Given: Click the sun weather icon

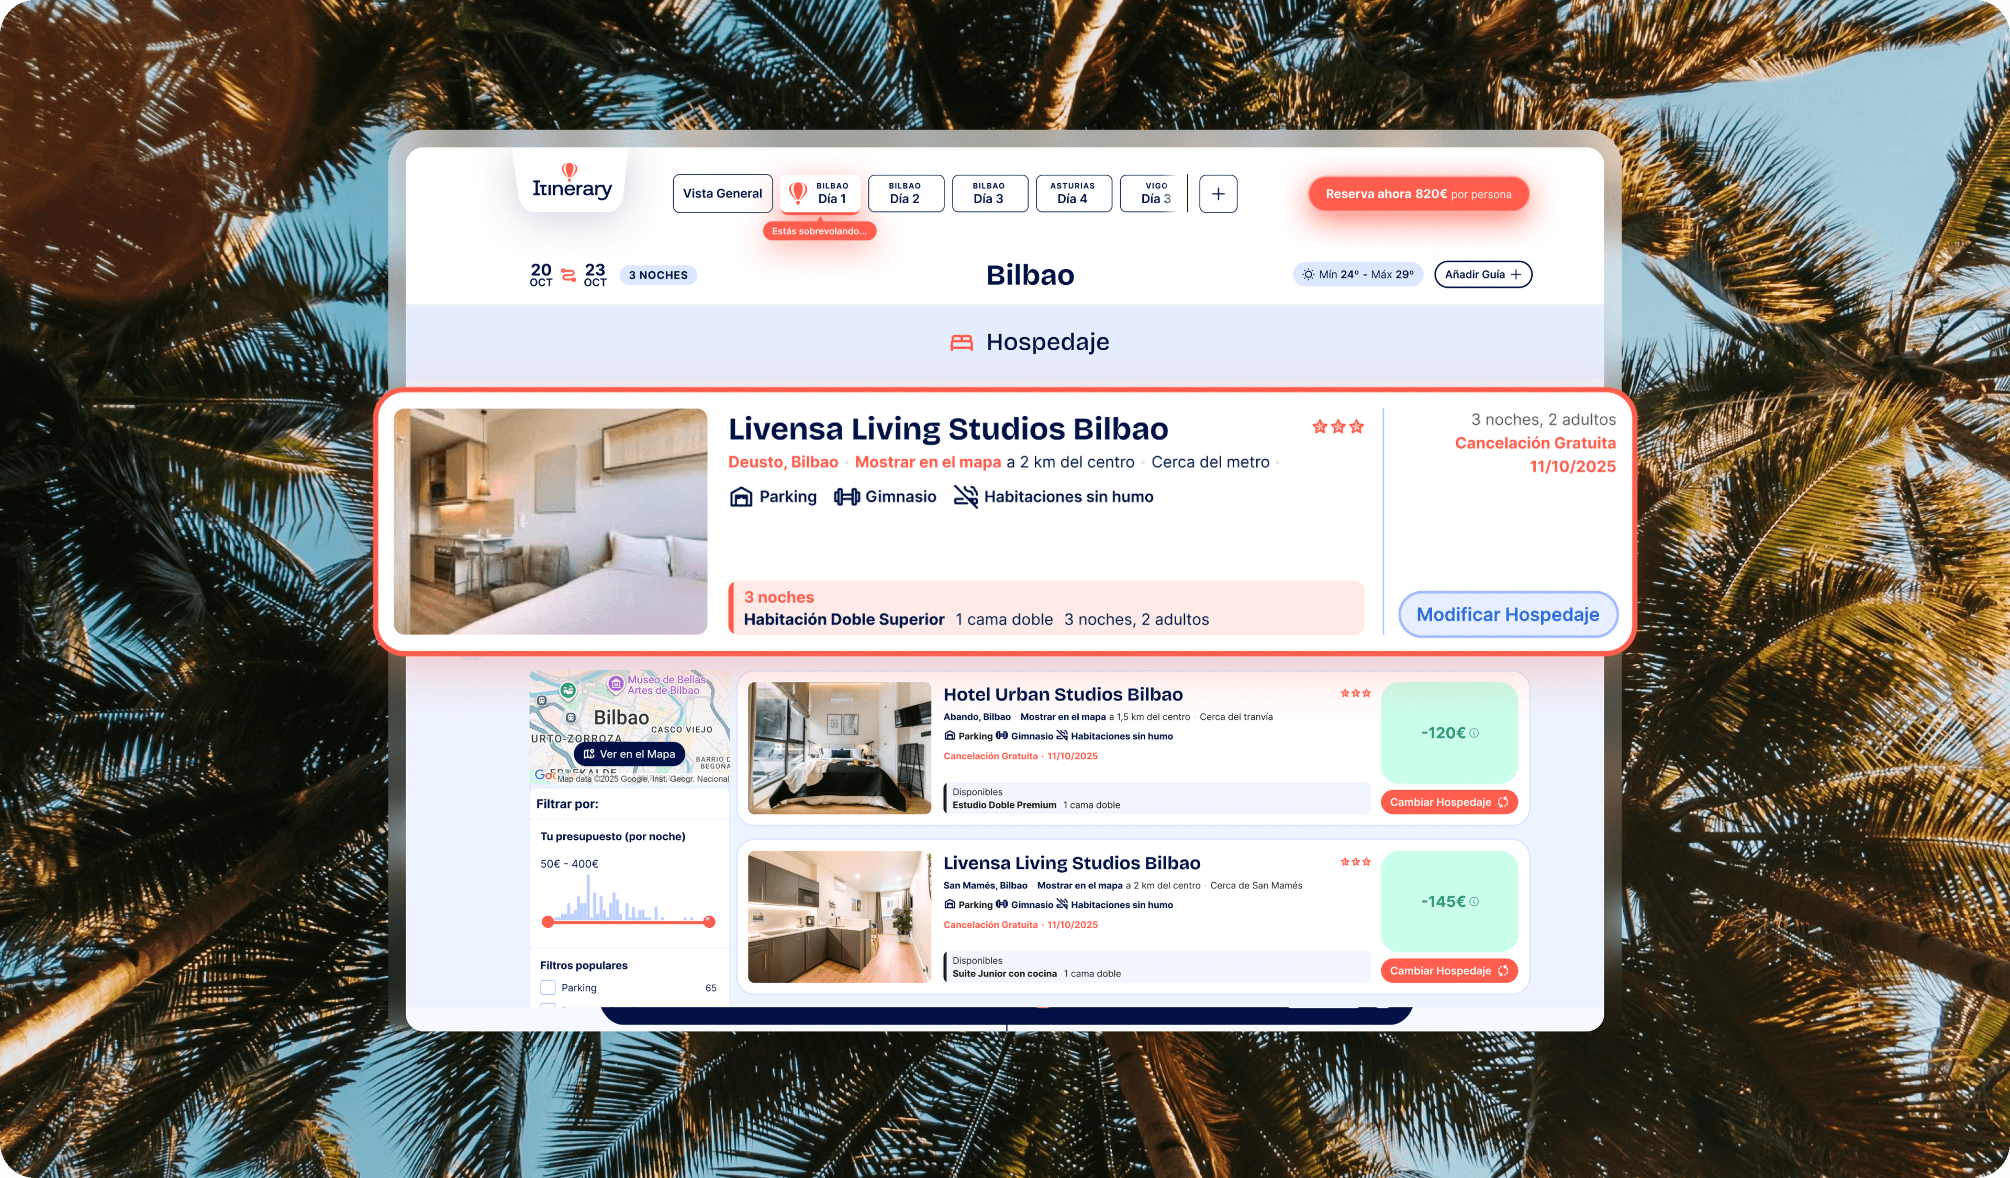Looking at the screenshot, I should tap(1308, 274).
